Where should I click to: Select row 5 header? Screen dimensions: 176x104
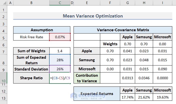click(3, 37)
